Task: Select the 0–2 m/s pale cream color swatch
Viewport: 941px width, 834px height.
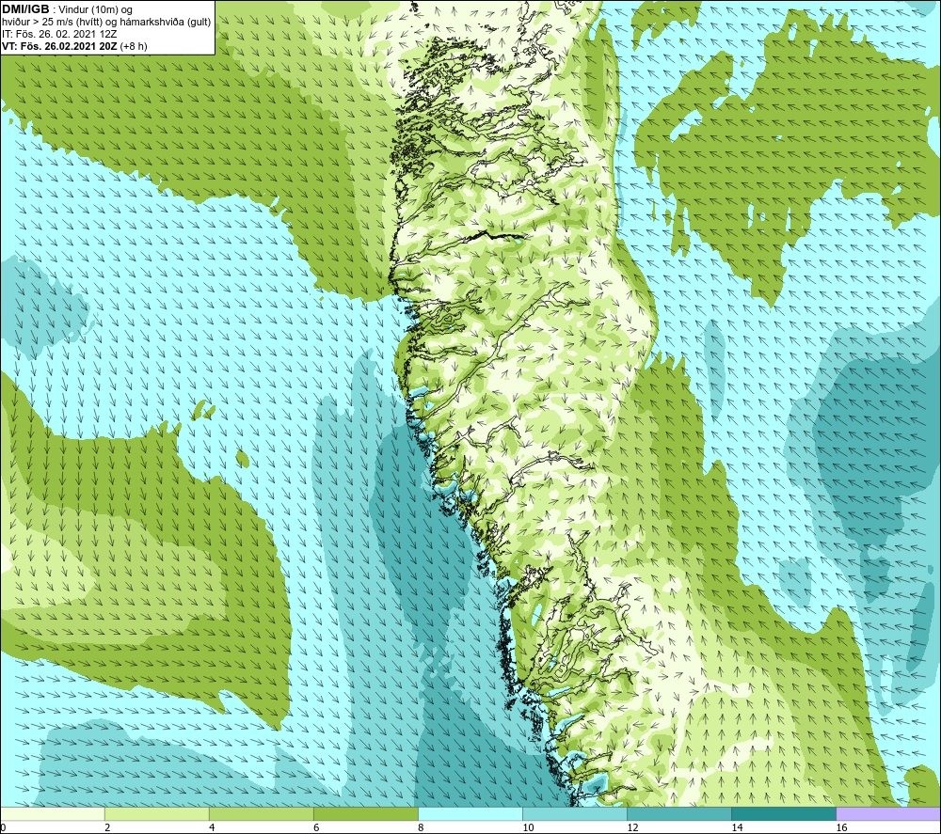Action: click(52, 813)
